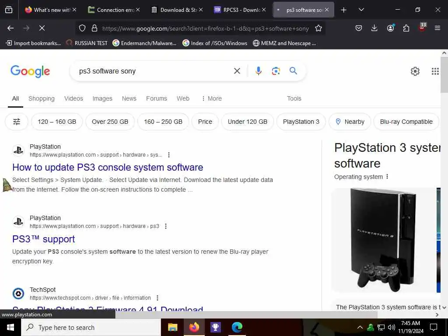Select Forums search category
Viewport: 448px width, 336px height.
pyautogui.click(x=157, y=98)
